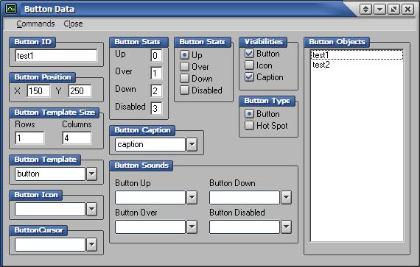
Task: Select the Disabled button state option
Action: point(184,90)
